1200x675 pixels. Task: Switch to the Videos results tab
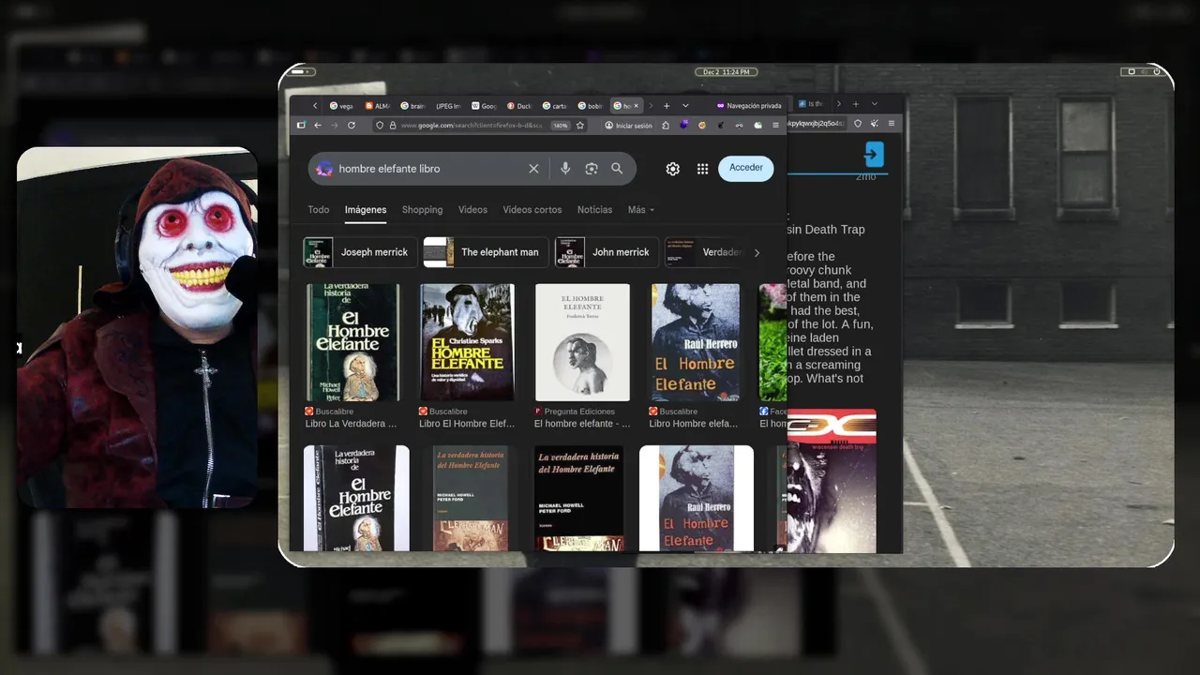pos(472,210)
